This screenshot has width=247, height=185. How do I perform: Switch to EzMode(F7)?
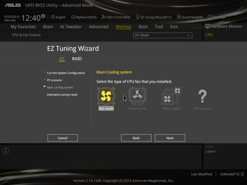232,174
